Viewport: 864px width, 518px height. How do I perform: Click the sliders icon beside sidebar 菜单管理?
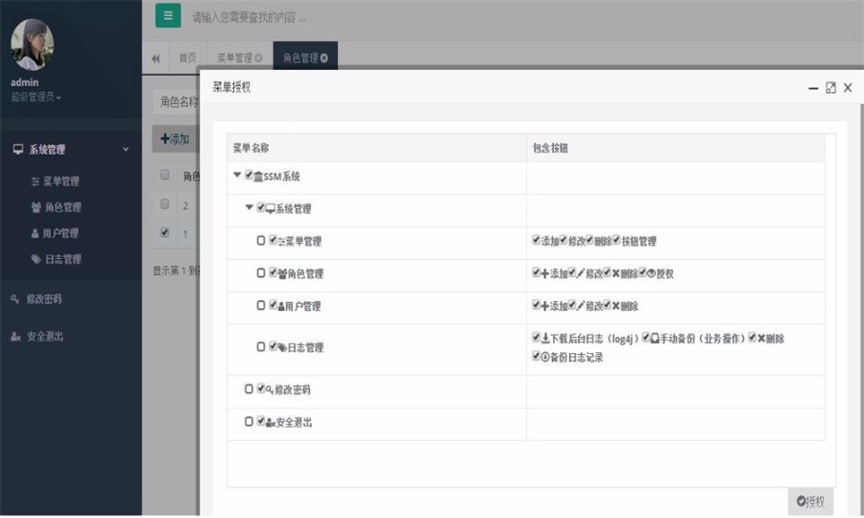point(35,181)
